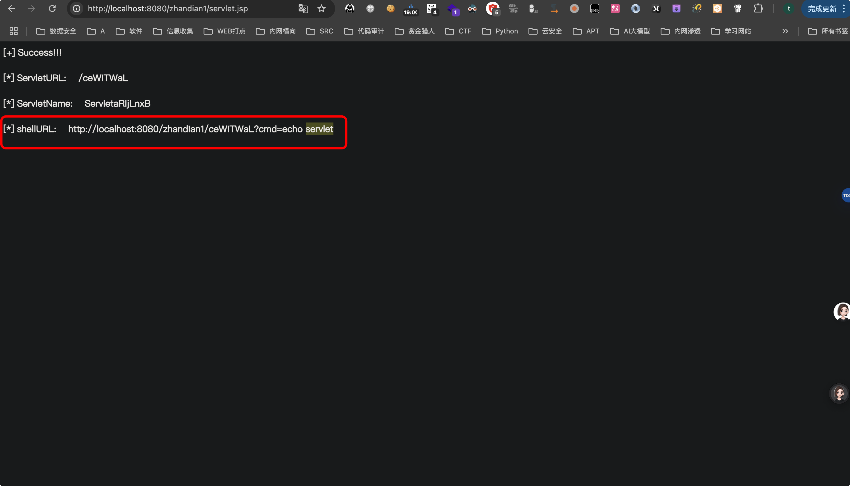This screenshot has width=850, height=486.
Task: Click the ServletURL value /ceWiTWaL
Action: click(x=103, y=78)
